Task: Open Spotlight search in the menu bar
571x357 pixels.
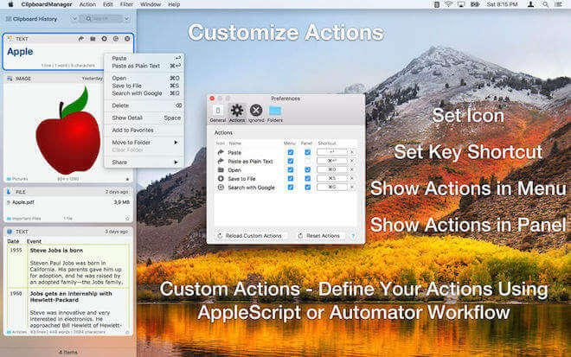Action: (x=545, y=4)
